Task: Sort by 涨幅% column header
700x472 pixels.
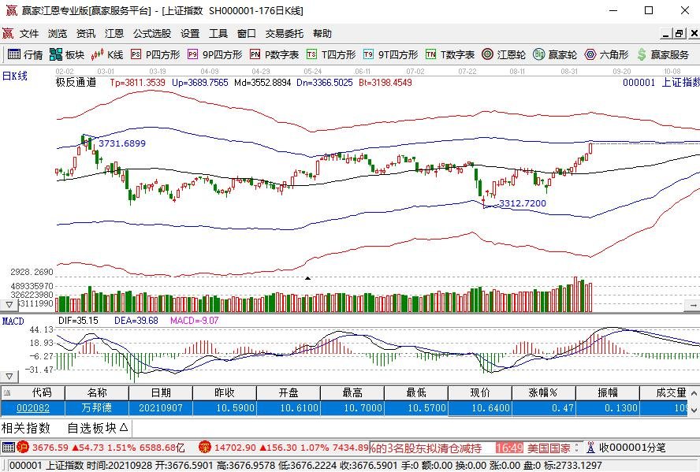Action: click(544, 392)
